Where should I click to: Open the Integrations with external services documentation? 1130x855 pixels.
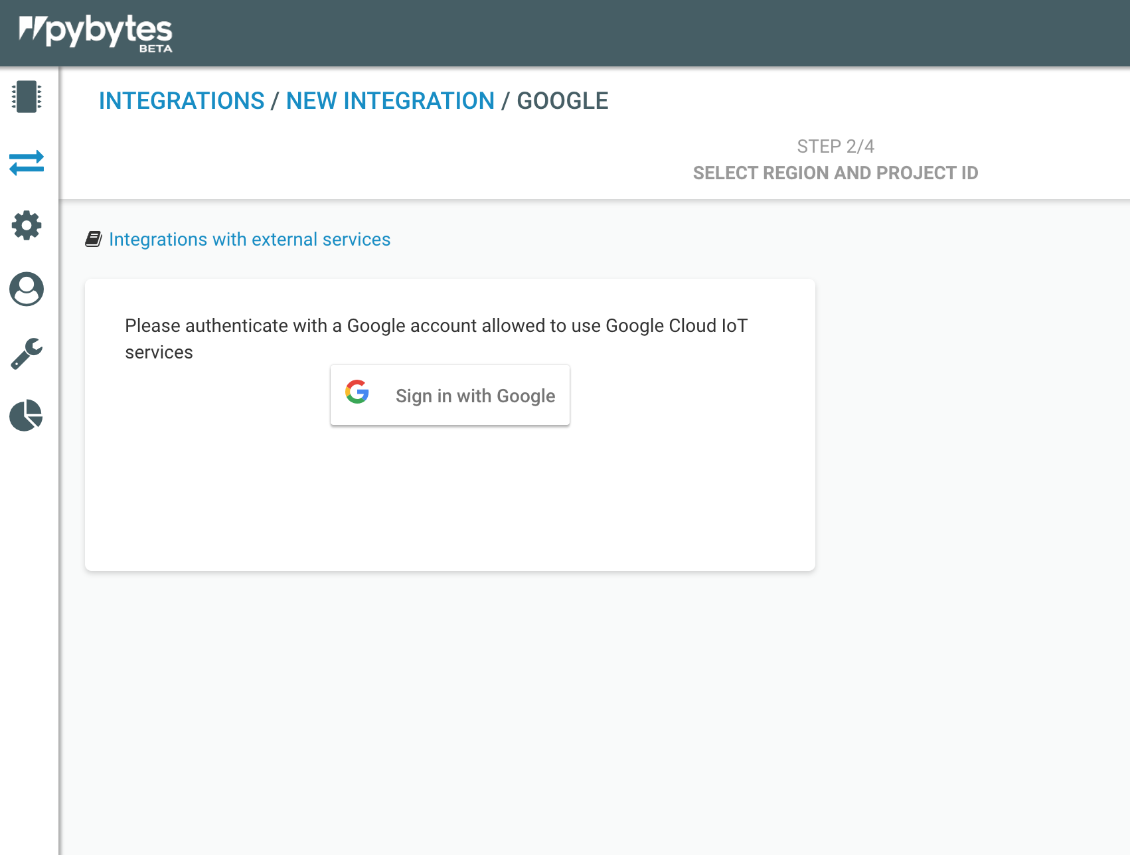250,240
